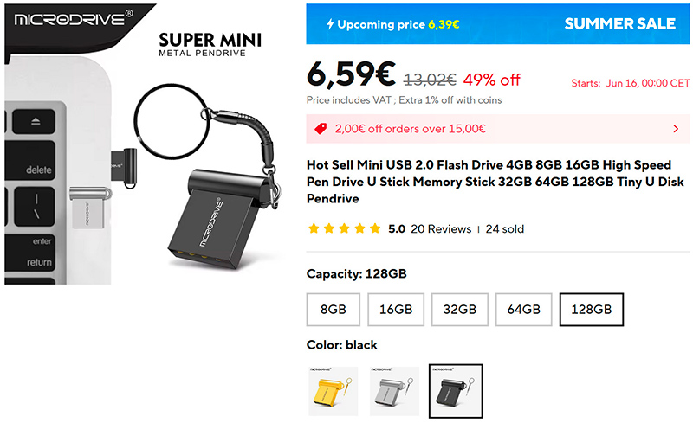Click the five-star rating icons
This screenshot has height=423, width=693.
click(x=344, y=229)
